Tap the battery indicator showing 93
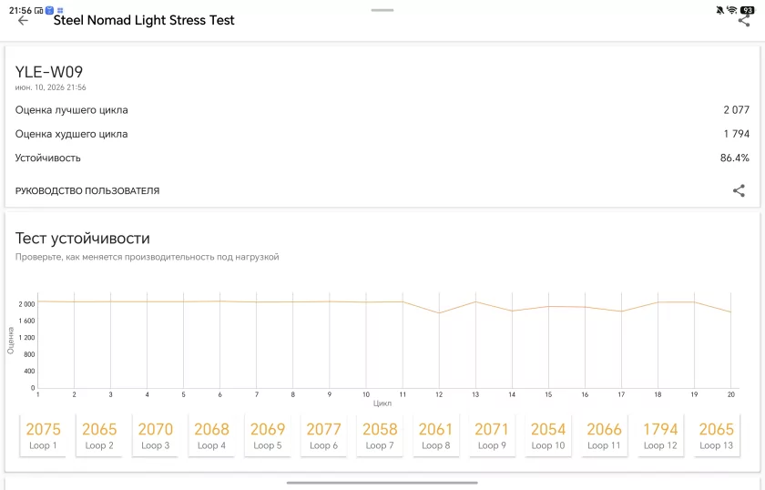 pos(747,10)
